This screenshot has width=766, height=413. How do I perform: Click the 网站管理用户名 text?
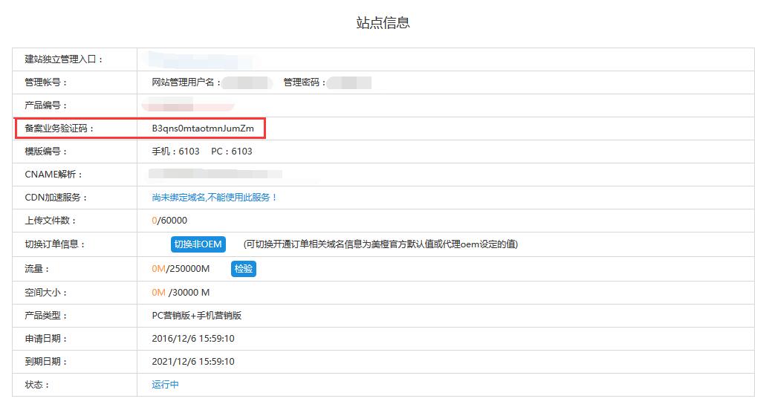(186, 82)
